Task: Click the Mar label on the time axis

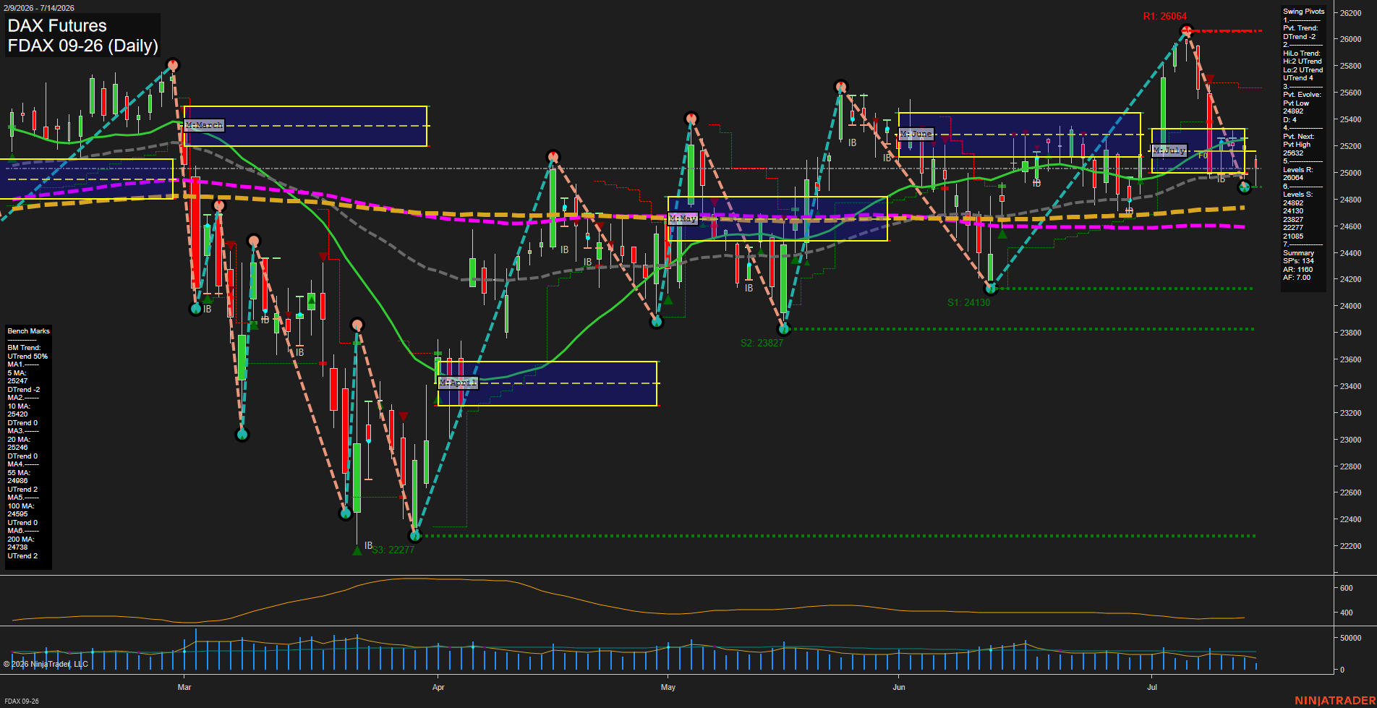Action: click(x=184, y=687)
